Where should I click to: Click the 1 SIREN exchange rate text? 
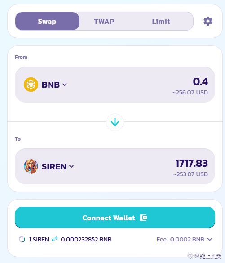[x=39, y=239]
